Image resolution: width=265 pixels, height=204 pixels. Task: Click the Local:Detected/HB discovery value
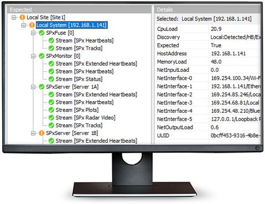click(x=236, y=37)
